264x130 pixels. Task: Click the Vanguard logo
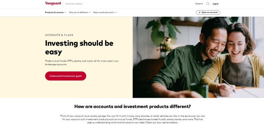pos(53,3)
